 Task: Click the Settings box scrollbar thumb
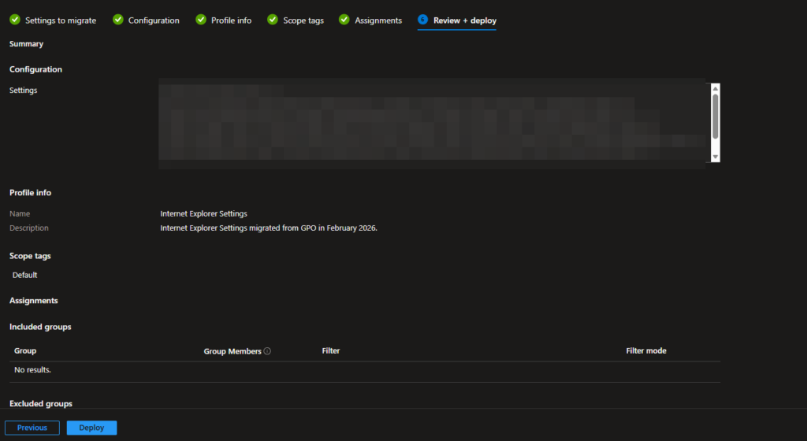[x=716, y=116]
